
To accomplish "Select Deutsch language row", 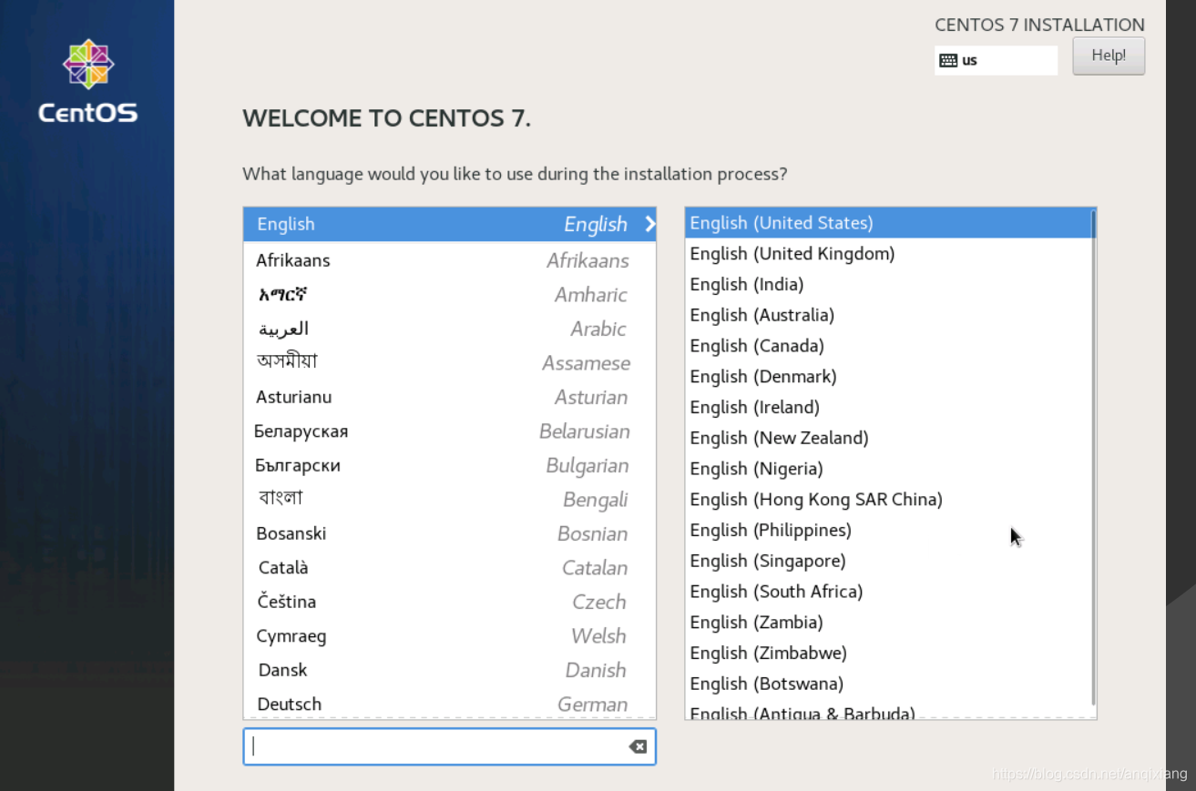I will 449,704.
